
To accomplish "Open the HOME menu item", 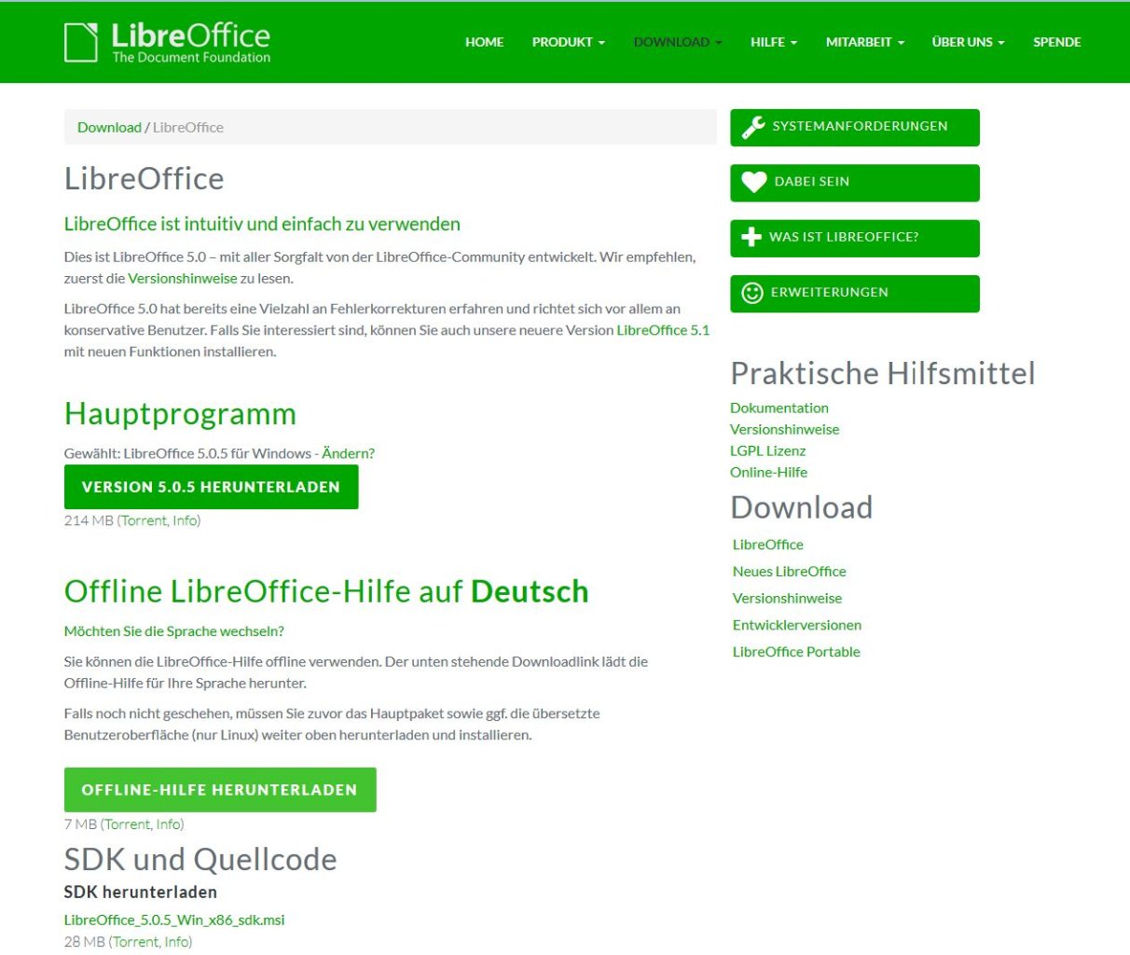I will point(484,42).
